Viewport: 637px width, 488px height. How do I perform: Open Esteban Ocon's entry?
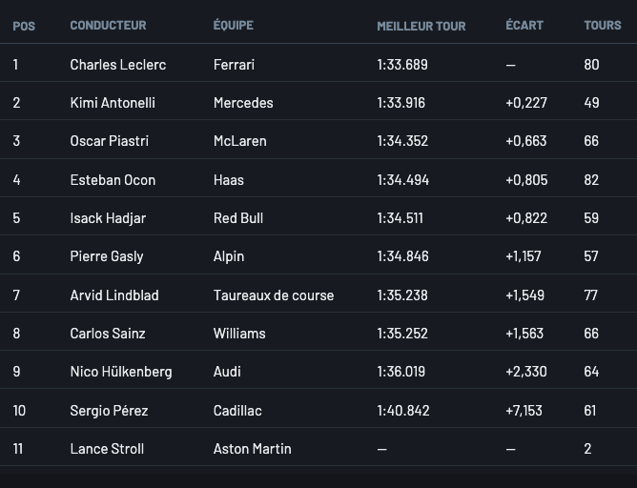click(113, 180)
